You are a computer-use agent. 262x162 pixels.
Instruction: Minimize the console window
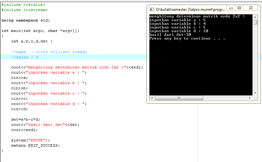[x=231, y=8]
